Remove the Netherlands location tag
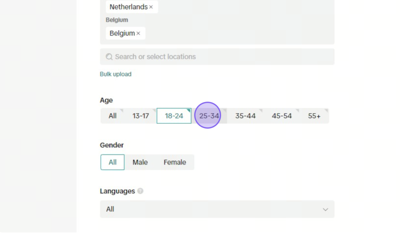The width and height of the screenshot is (400, 234). pos(151,7)
